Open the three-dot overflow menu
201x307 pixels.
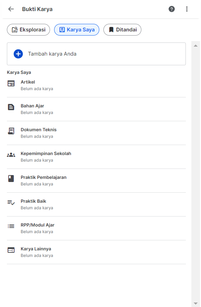click(x=187, y=9)
